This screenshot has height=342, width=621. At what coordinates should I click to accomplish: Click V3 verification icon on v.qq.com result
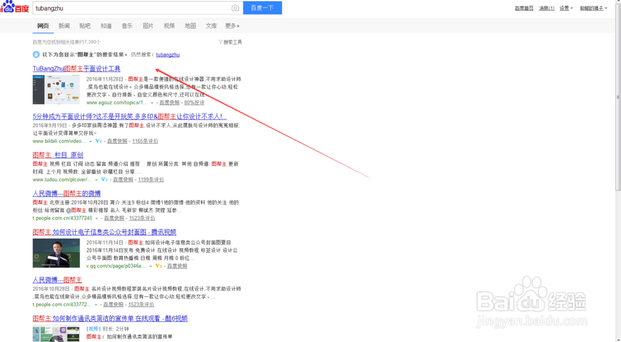click(159, 266)
